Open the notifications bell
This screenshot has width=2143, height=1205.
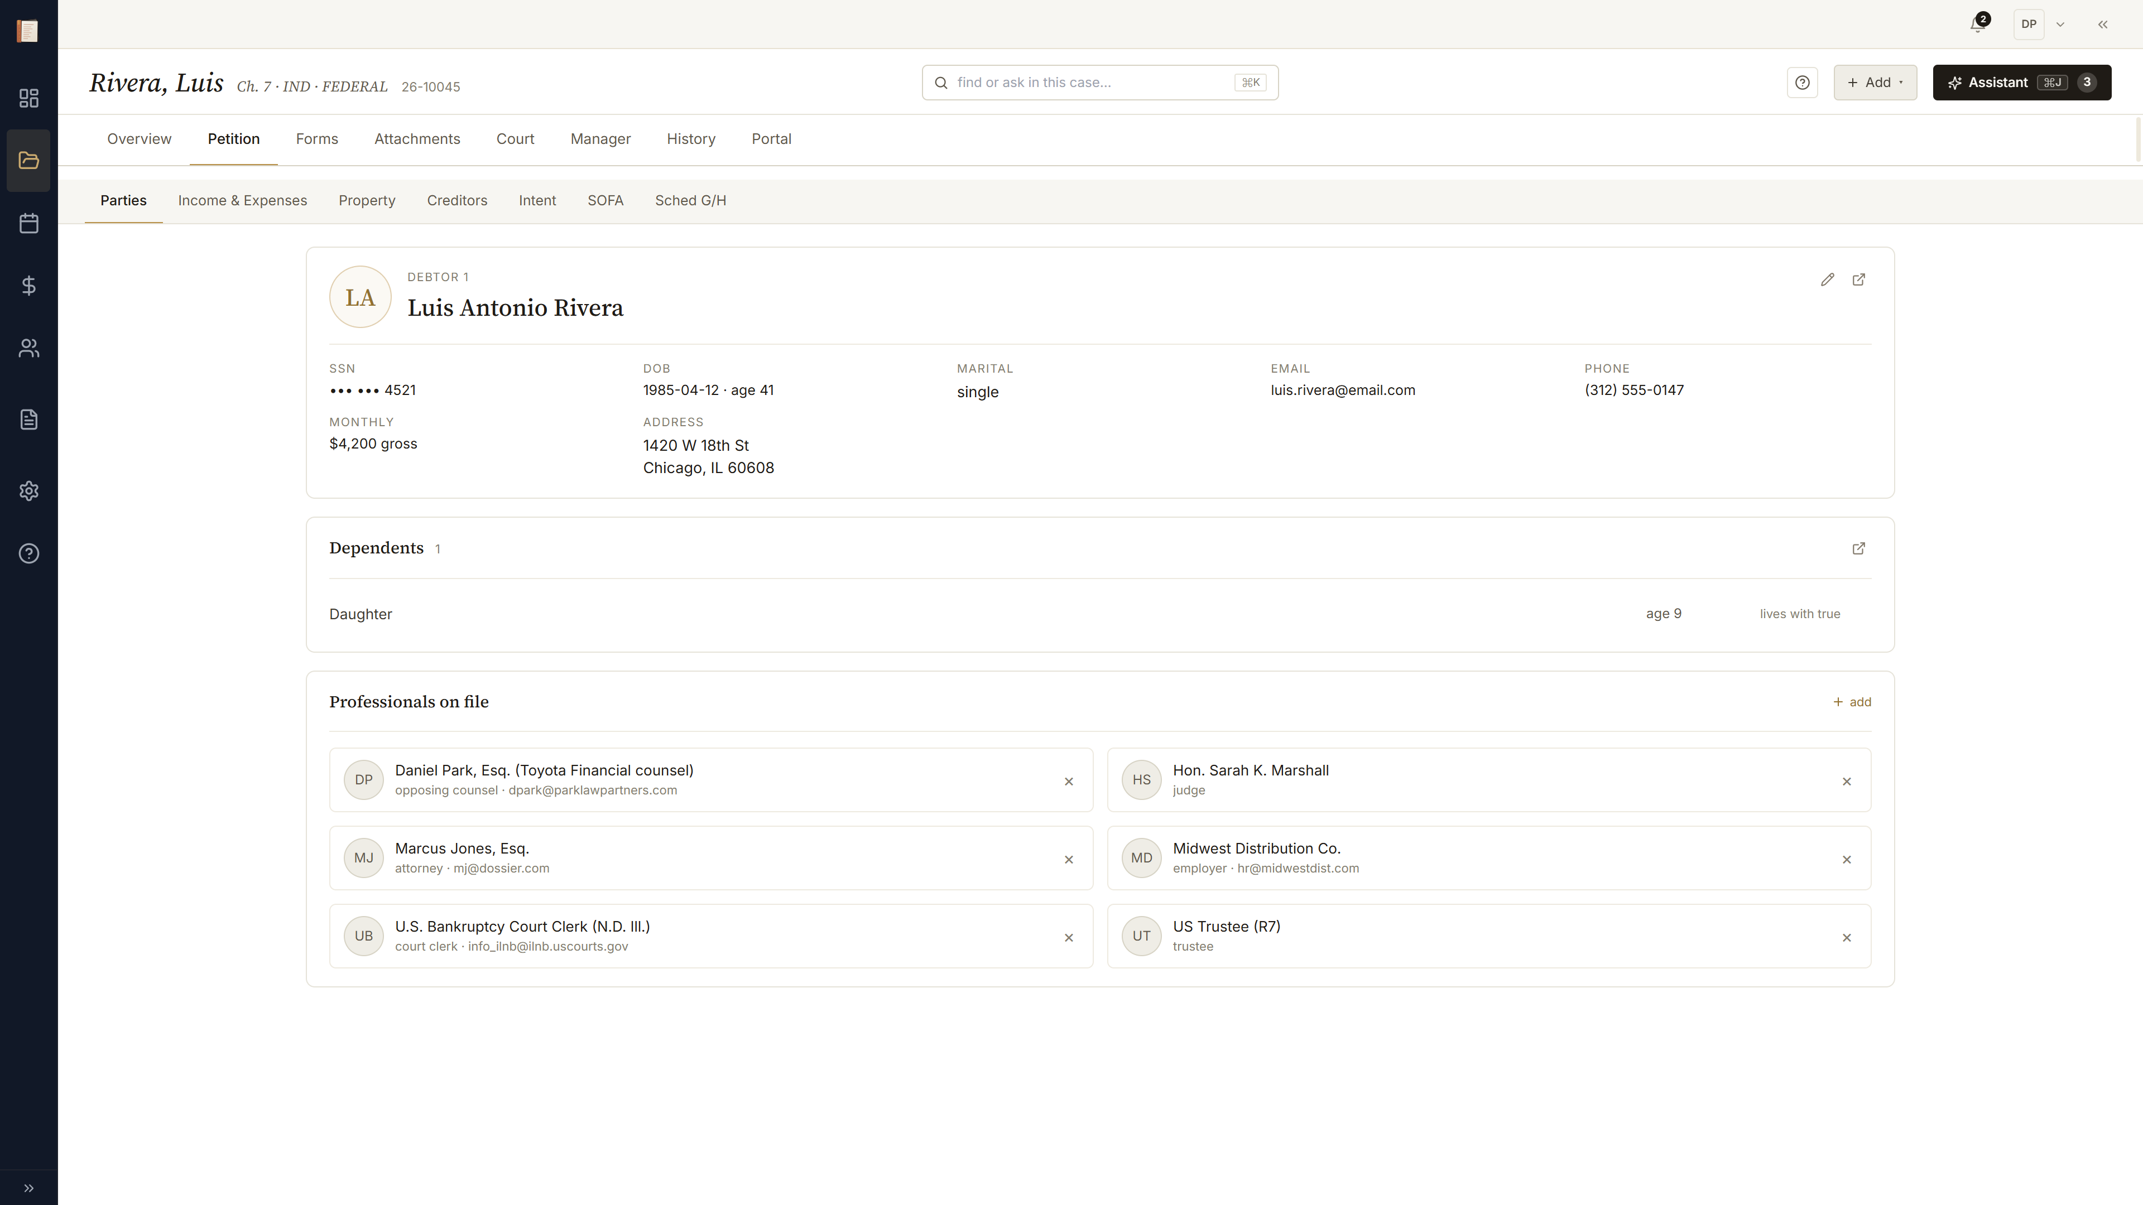(x=1978, y=24)
